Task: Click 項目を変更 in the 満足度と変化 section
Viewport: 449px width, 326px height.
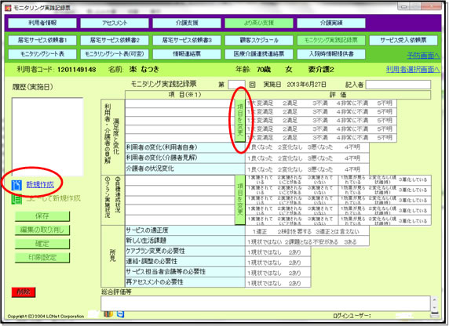Action: tap(240, 121)
